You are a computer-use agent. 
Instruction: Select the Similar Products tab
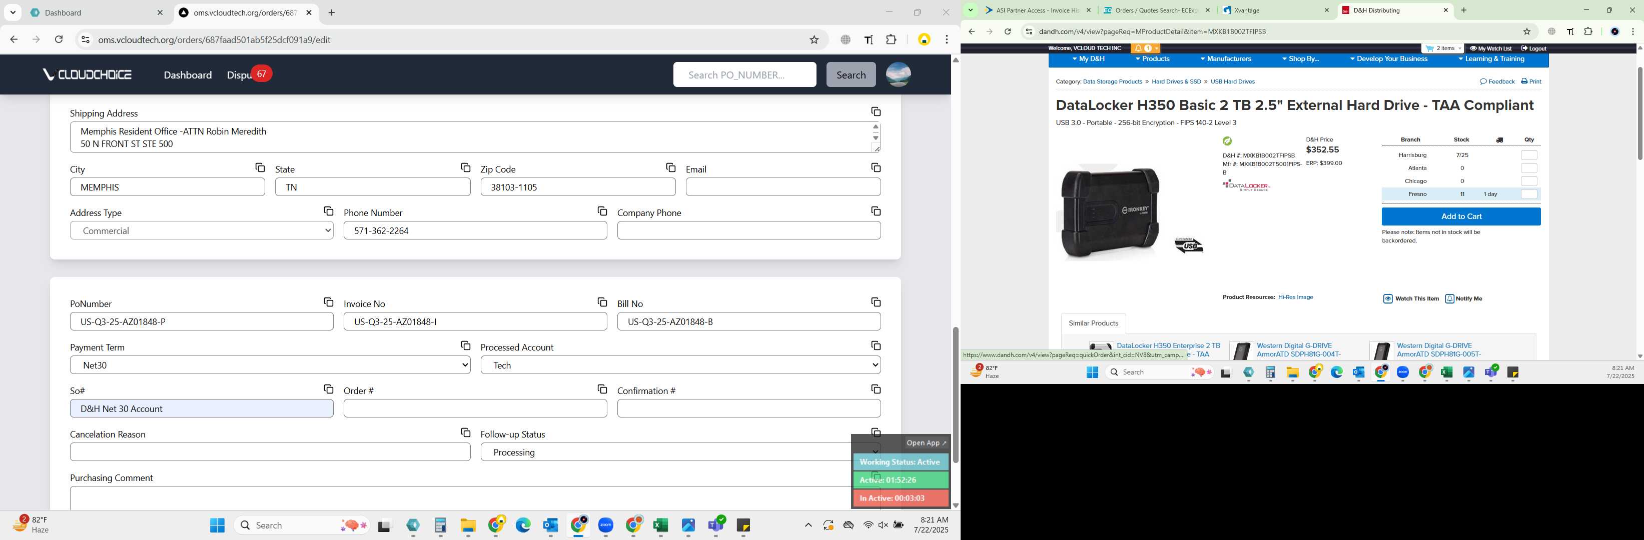click(1093, 323)
